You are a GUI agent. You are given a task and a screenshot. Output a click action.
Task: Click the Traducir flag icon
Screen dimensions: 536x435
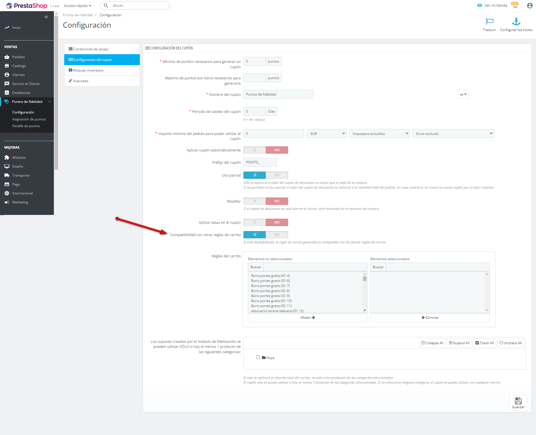coord(489,22)
